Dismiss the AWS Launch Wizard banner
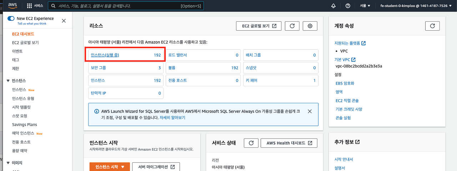Image resolution: width=457 pixels, height=171 pixels. [310, 111]
